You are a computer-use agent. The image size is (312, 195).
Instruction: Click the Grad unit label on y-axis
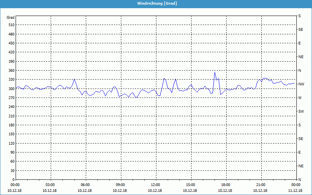[x=11, y=18]
